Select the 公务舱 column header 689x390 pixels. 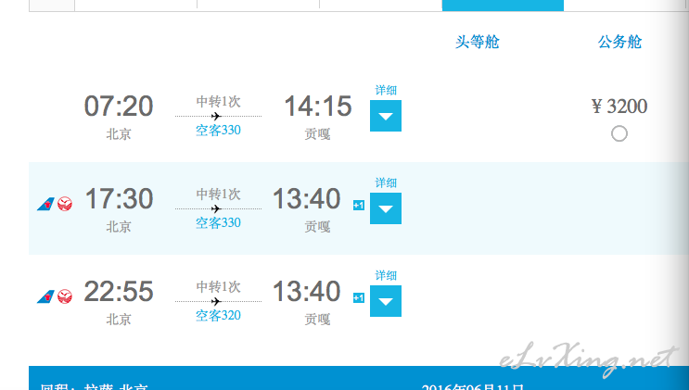tap(619, 43)
